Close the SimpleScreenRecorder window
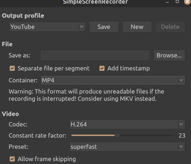The image size is (191, 164). 187,2
